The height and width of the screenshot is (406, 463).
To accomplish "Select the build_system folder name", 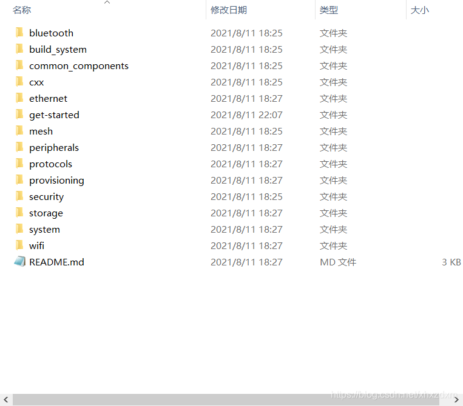I will point(58,49).
